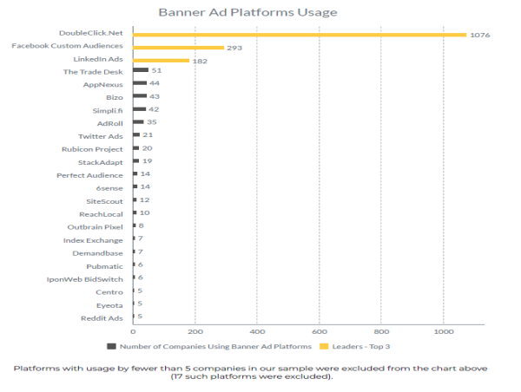
Task: Click the x-axis tick label 800
Action: tap(381, 331)
